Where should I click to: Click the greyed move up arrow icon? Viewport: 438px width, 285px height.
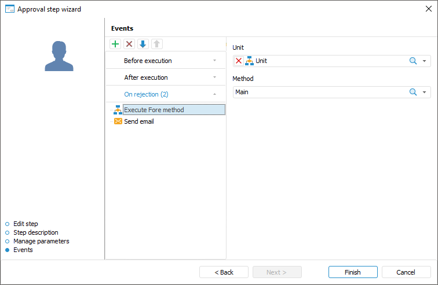(x=156, y=44)
